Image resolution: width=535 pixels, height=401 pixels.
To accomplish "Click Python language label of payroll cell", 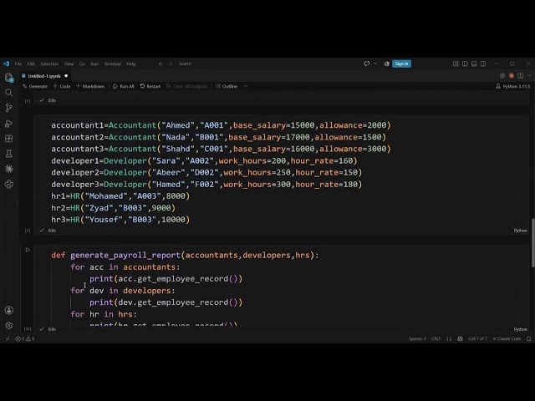I will click(520, 329).
